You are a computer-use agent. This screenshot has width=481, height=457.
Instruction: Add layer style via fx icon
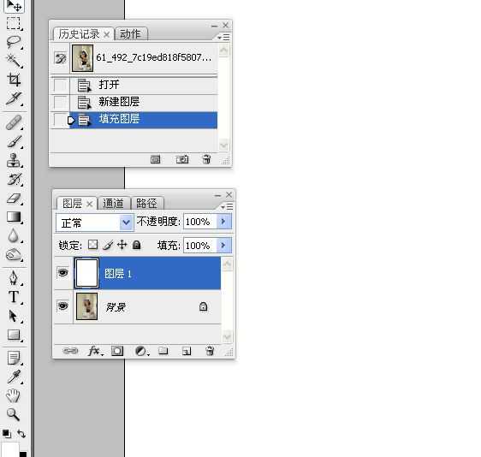point(95,351)
